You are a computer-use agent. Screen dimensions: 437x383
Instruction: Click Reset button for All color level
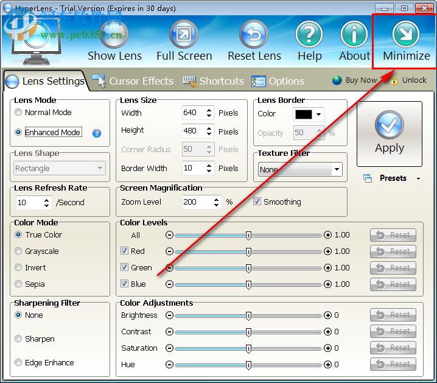coord(393,235)
